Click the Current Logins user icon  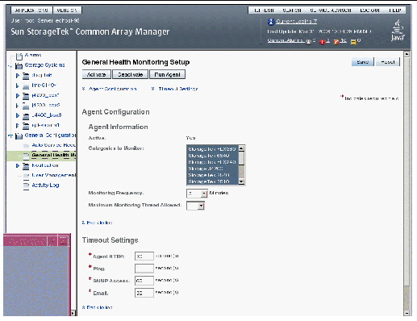271,22
